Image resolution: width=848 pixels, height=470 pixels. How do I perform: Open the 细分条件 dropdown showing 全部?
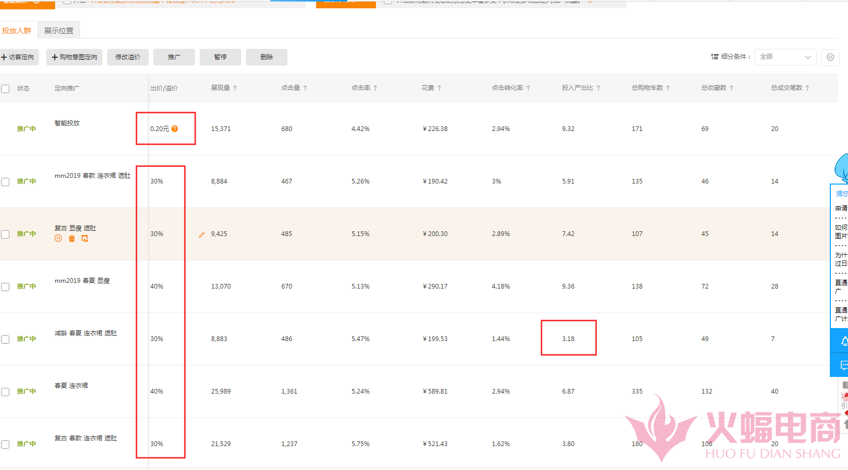(785, 57)
